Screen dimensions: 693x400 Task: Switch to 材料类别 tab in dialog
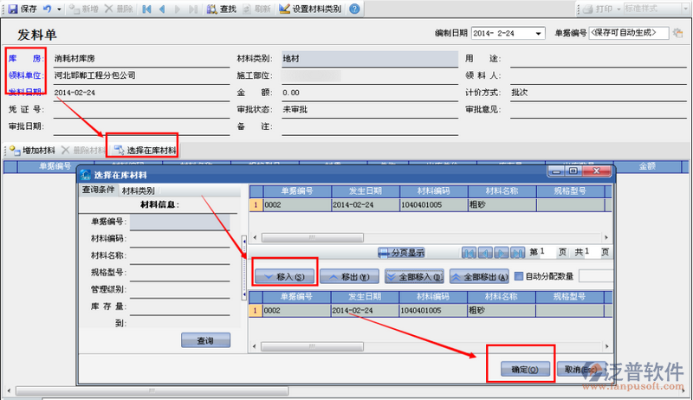point(139,190)
